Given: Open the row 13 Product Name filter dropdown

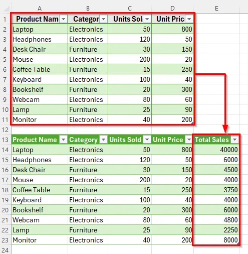Looking at the screenshot, I should [63, 140].
